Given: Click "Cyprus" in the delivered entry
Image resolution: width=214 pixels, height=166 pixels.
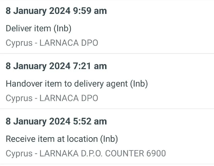Looking at the screenshot, I should click(x=19, y=43).
